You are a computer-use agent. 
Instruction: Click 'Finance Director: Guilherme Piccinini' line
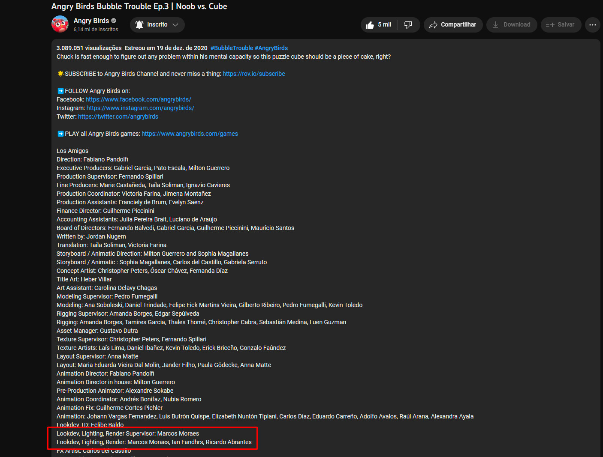point(106,211)
